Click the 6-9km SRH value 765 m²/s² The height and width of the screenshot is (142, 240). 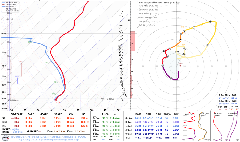tap(148, 134)
